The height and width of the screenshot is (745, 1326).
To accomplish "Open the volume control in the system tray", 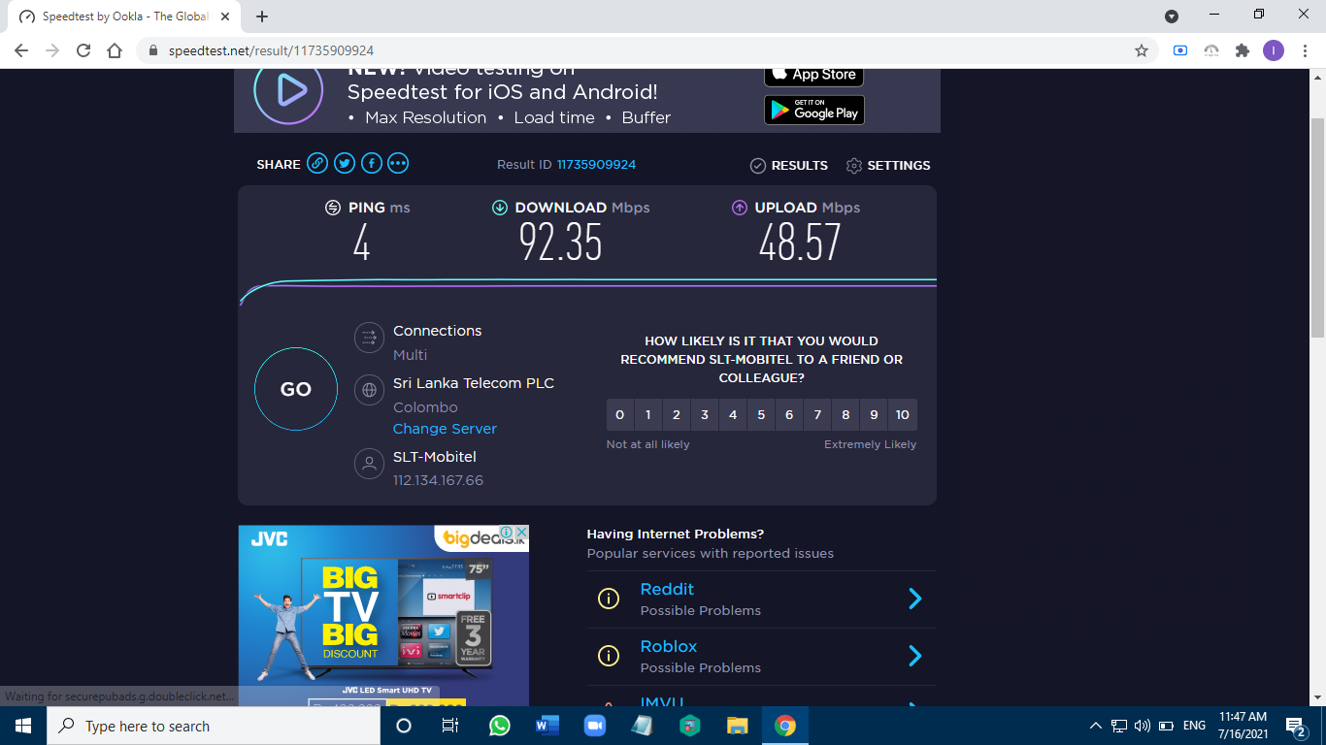I will click(1142, 726).
